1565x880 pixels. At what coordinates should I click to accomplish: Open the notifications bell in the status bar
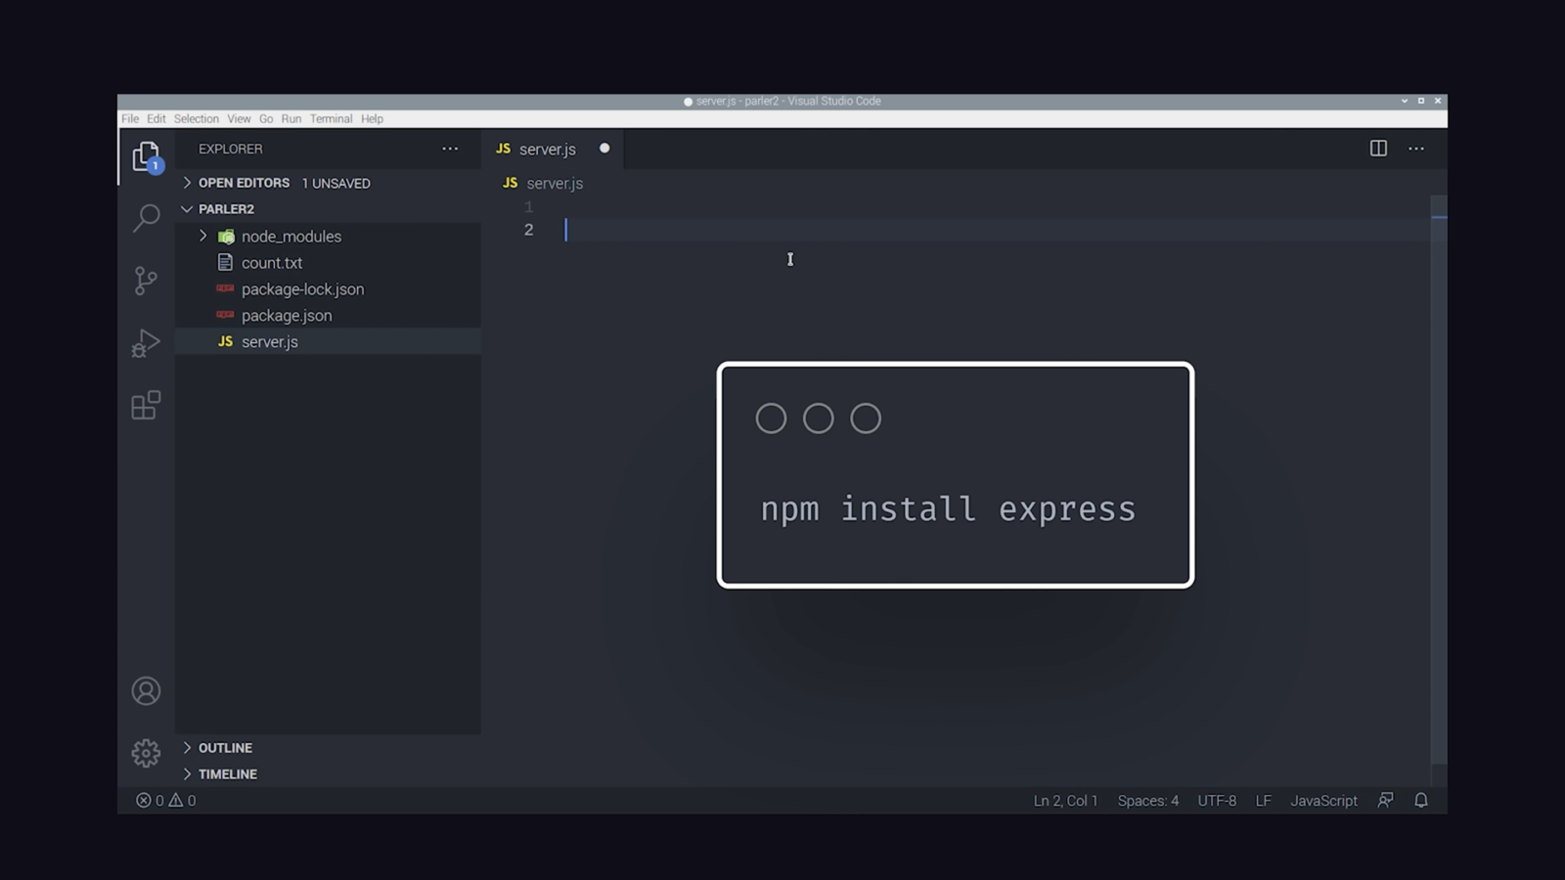point(1421,800)
